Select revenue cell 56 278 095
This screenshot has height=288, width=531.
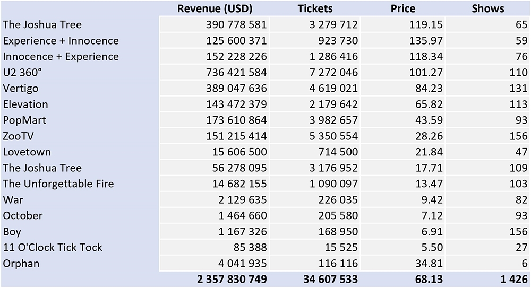[x=214, y=168]
